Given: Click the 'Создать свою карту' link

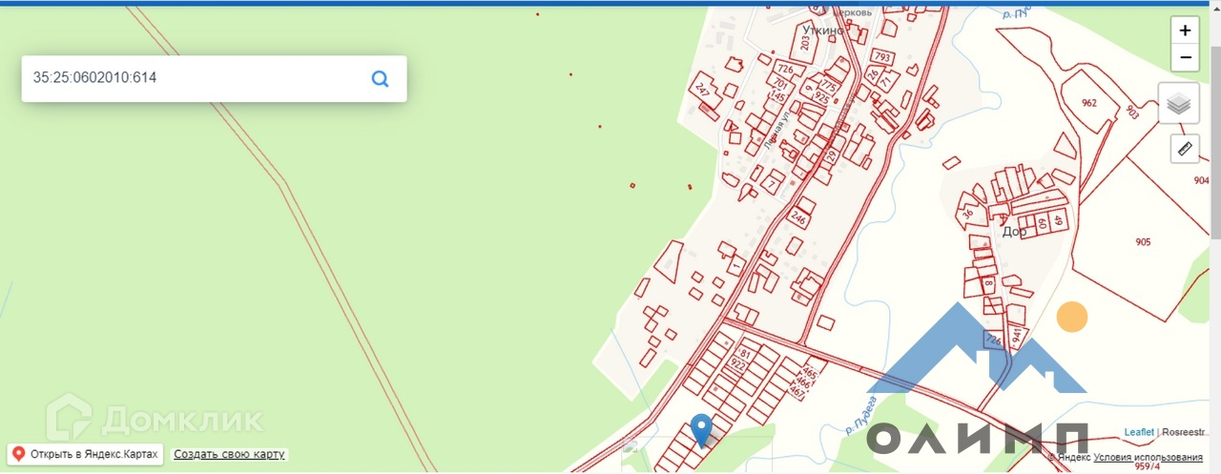Looking at the screenshot, I should pyautogui.click(x=229, y=455).
